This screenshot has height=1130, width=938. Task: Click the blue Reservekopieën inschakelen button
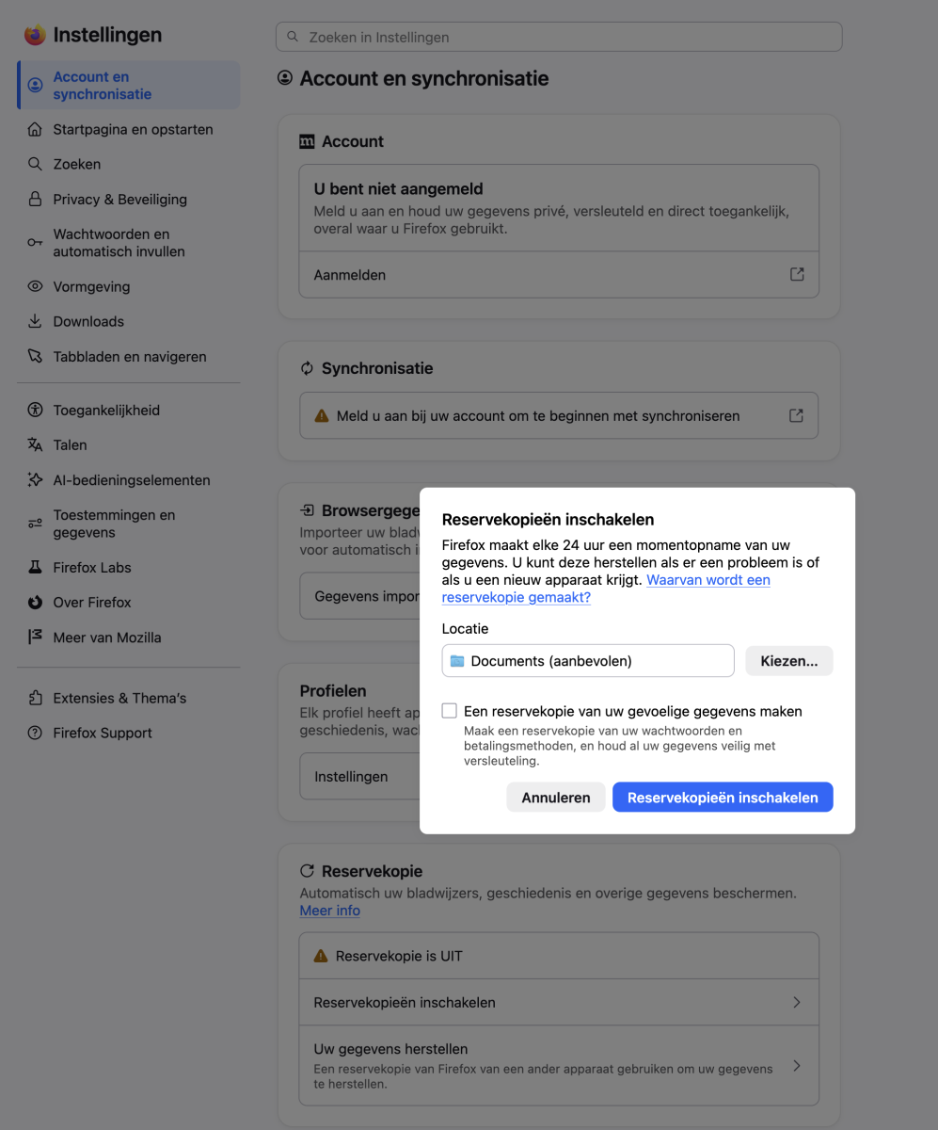[723, 798]
